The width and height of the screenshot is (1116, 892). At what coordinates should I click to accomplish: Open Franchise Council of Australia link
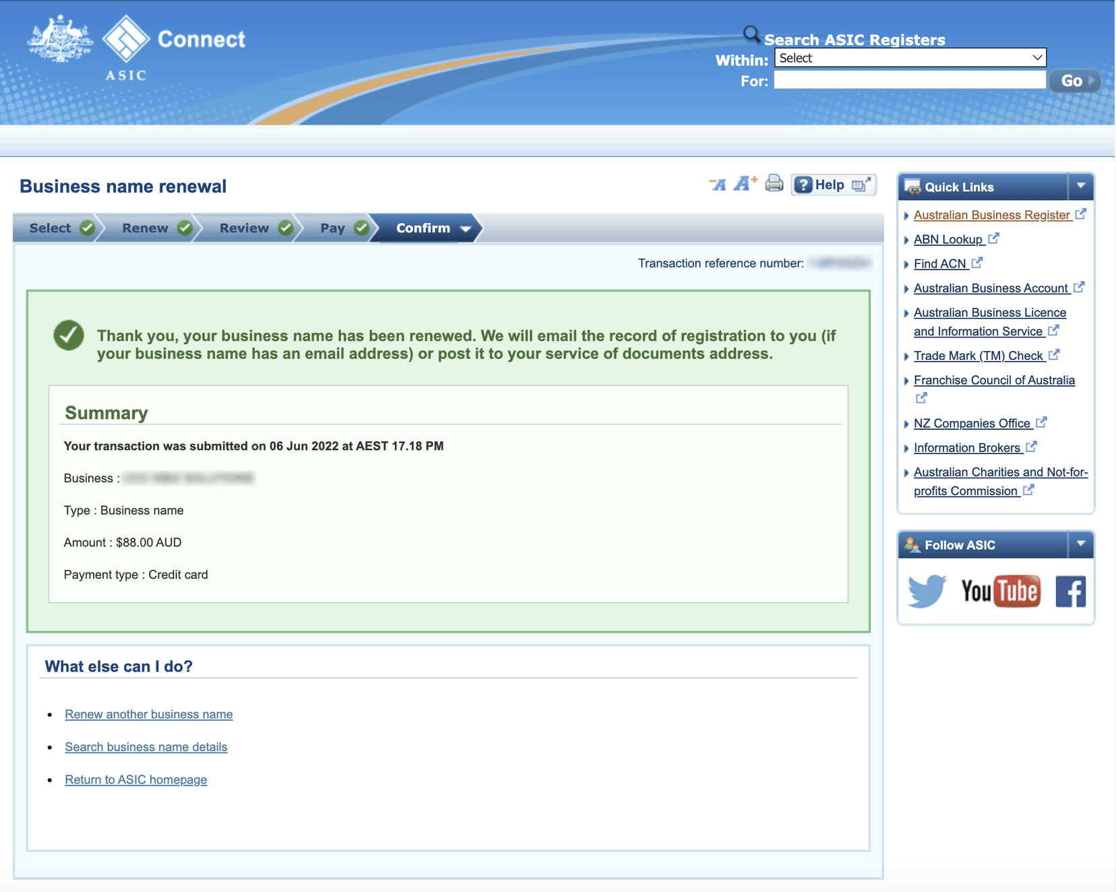coord(994,380)
